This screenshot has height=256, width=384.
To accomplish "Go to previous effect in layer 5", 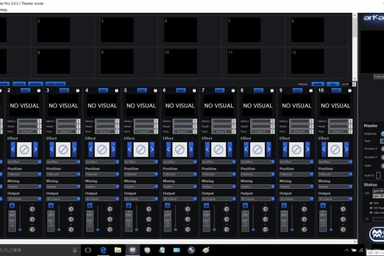I will tap(129, 149).
